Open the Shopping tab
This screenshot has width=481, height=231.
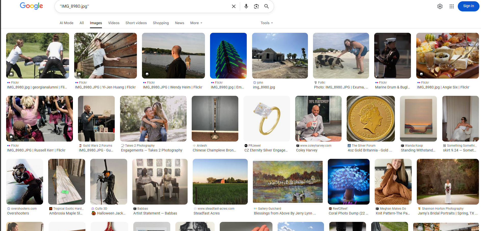tap(161, 23)
